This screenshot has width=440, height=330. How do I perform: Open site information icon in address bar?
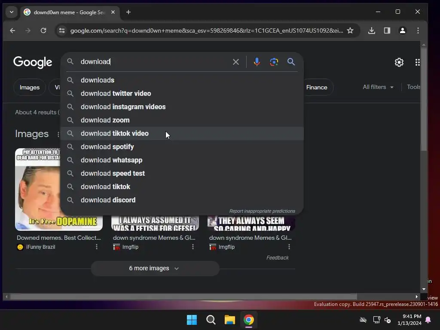62,31
